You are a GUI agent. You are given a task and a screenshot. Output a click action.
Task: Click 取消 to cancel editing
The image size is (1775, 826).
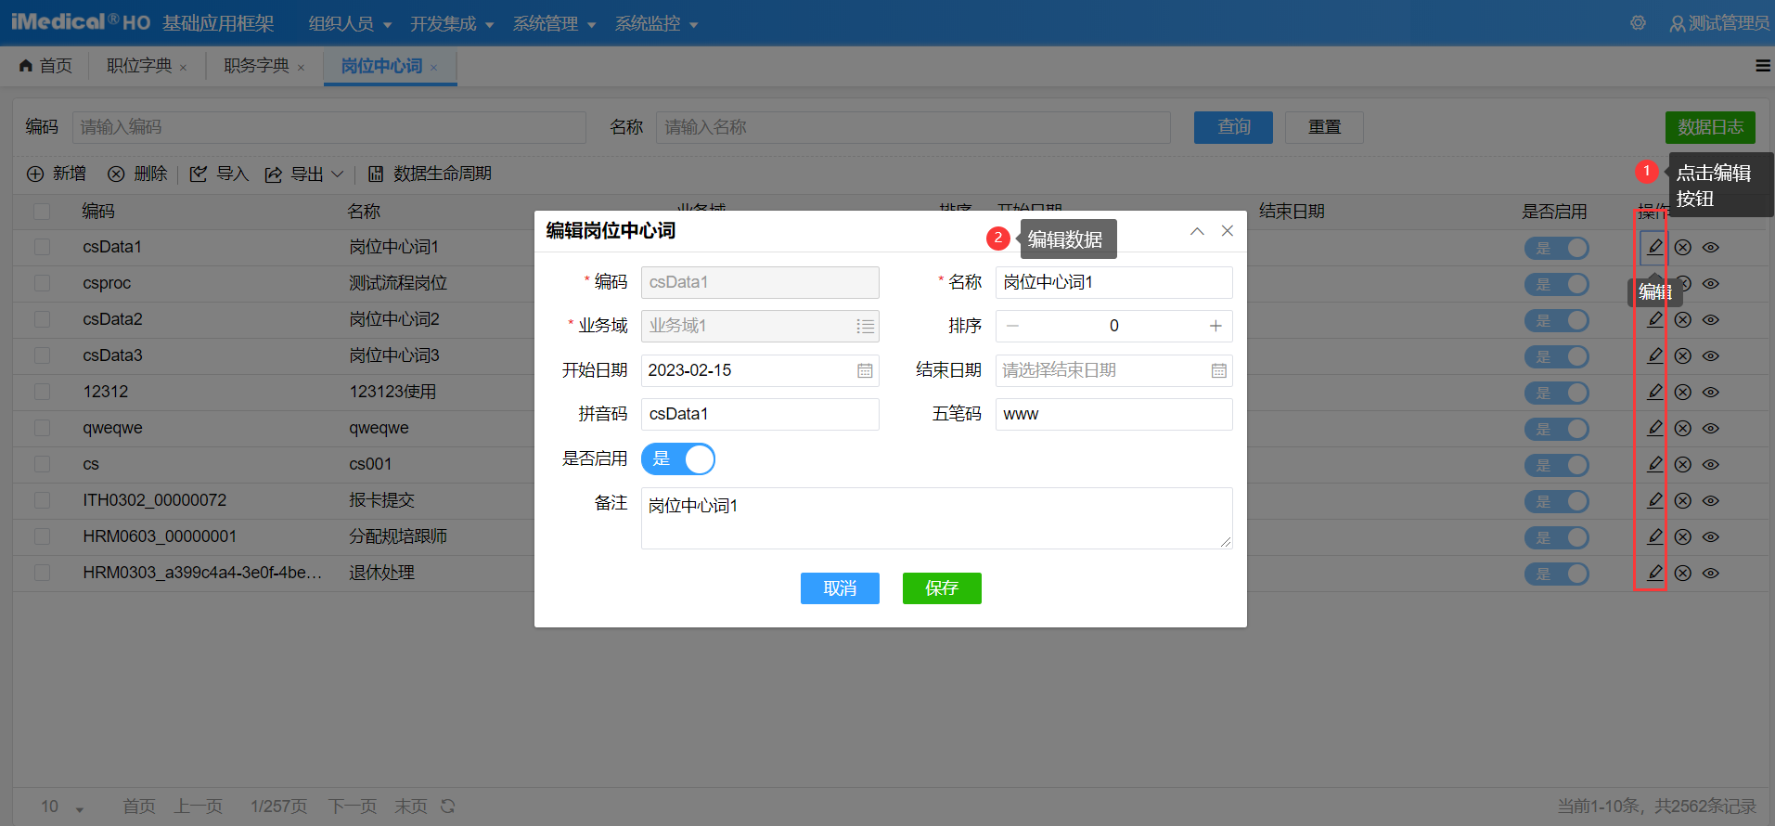[840, 588]
